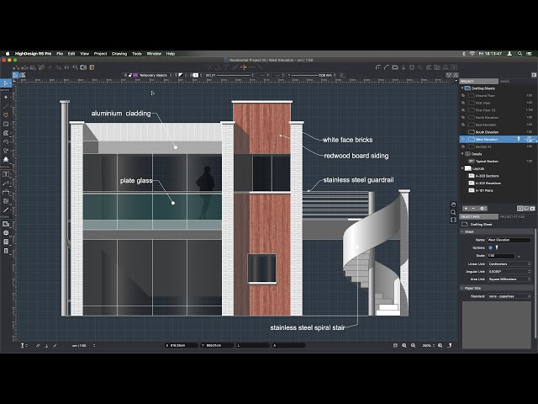This screenshot has height=404, width=538.
Task: Open the Help menu
Action: pyautogui.click(x=171, y=54)
